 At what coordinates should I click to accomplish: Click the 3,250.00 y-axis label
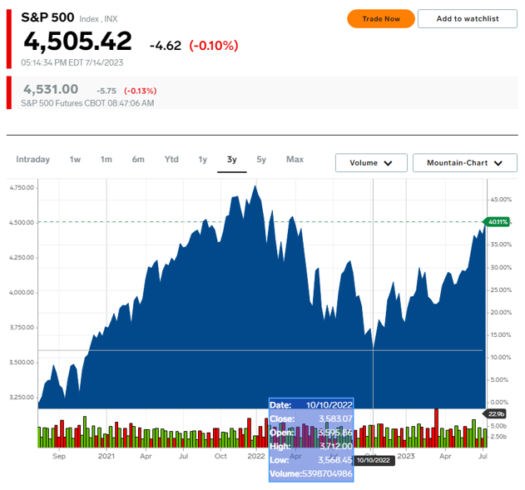pyautogui.click(x=22, y=398)
